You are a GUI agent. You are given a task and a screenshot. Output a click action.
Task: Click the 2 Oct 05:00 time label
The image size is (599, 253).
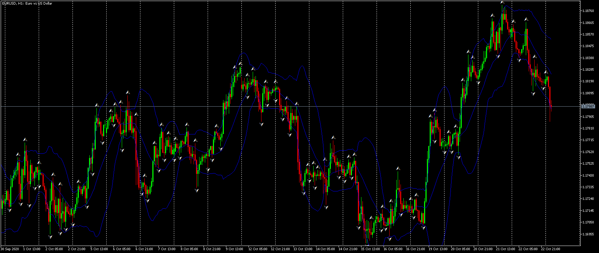(54, 249)
